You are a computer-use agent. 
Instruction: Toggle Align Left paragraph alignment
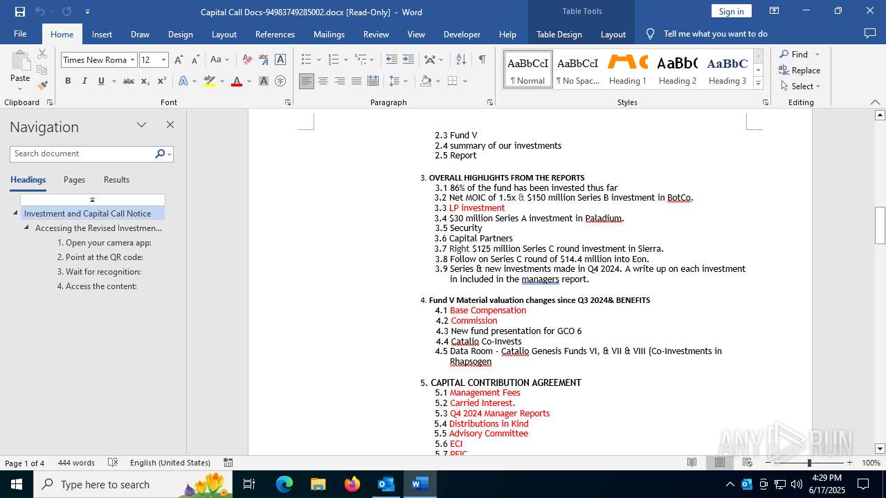(x=307, y=81)
